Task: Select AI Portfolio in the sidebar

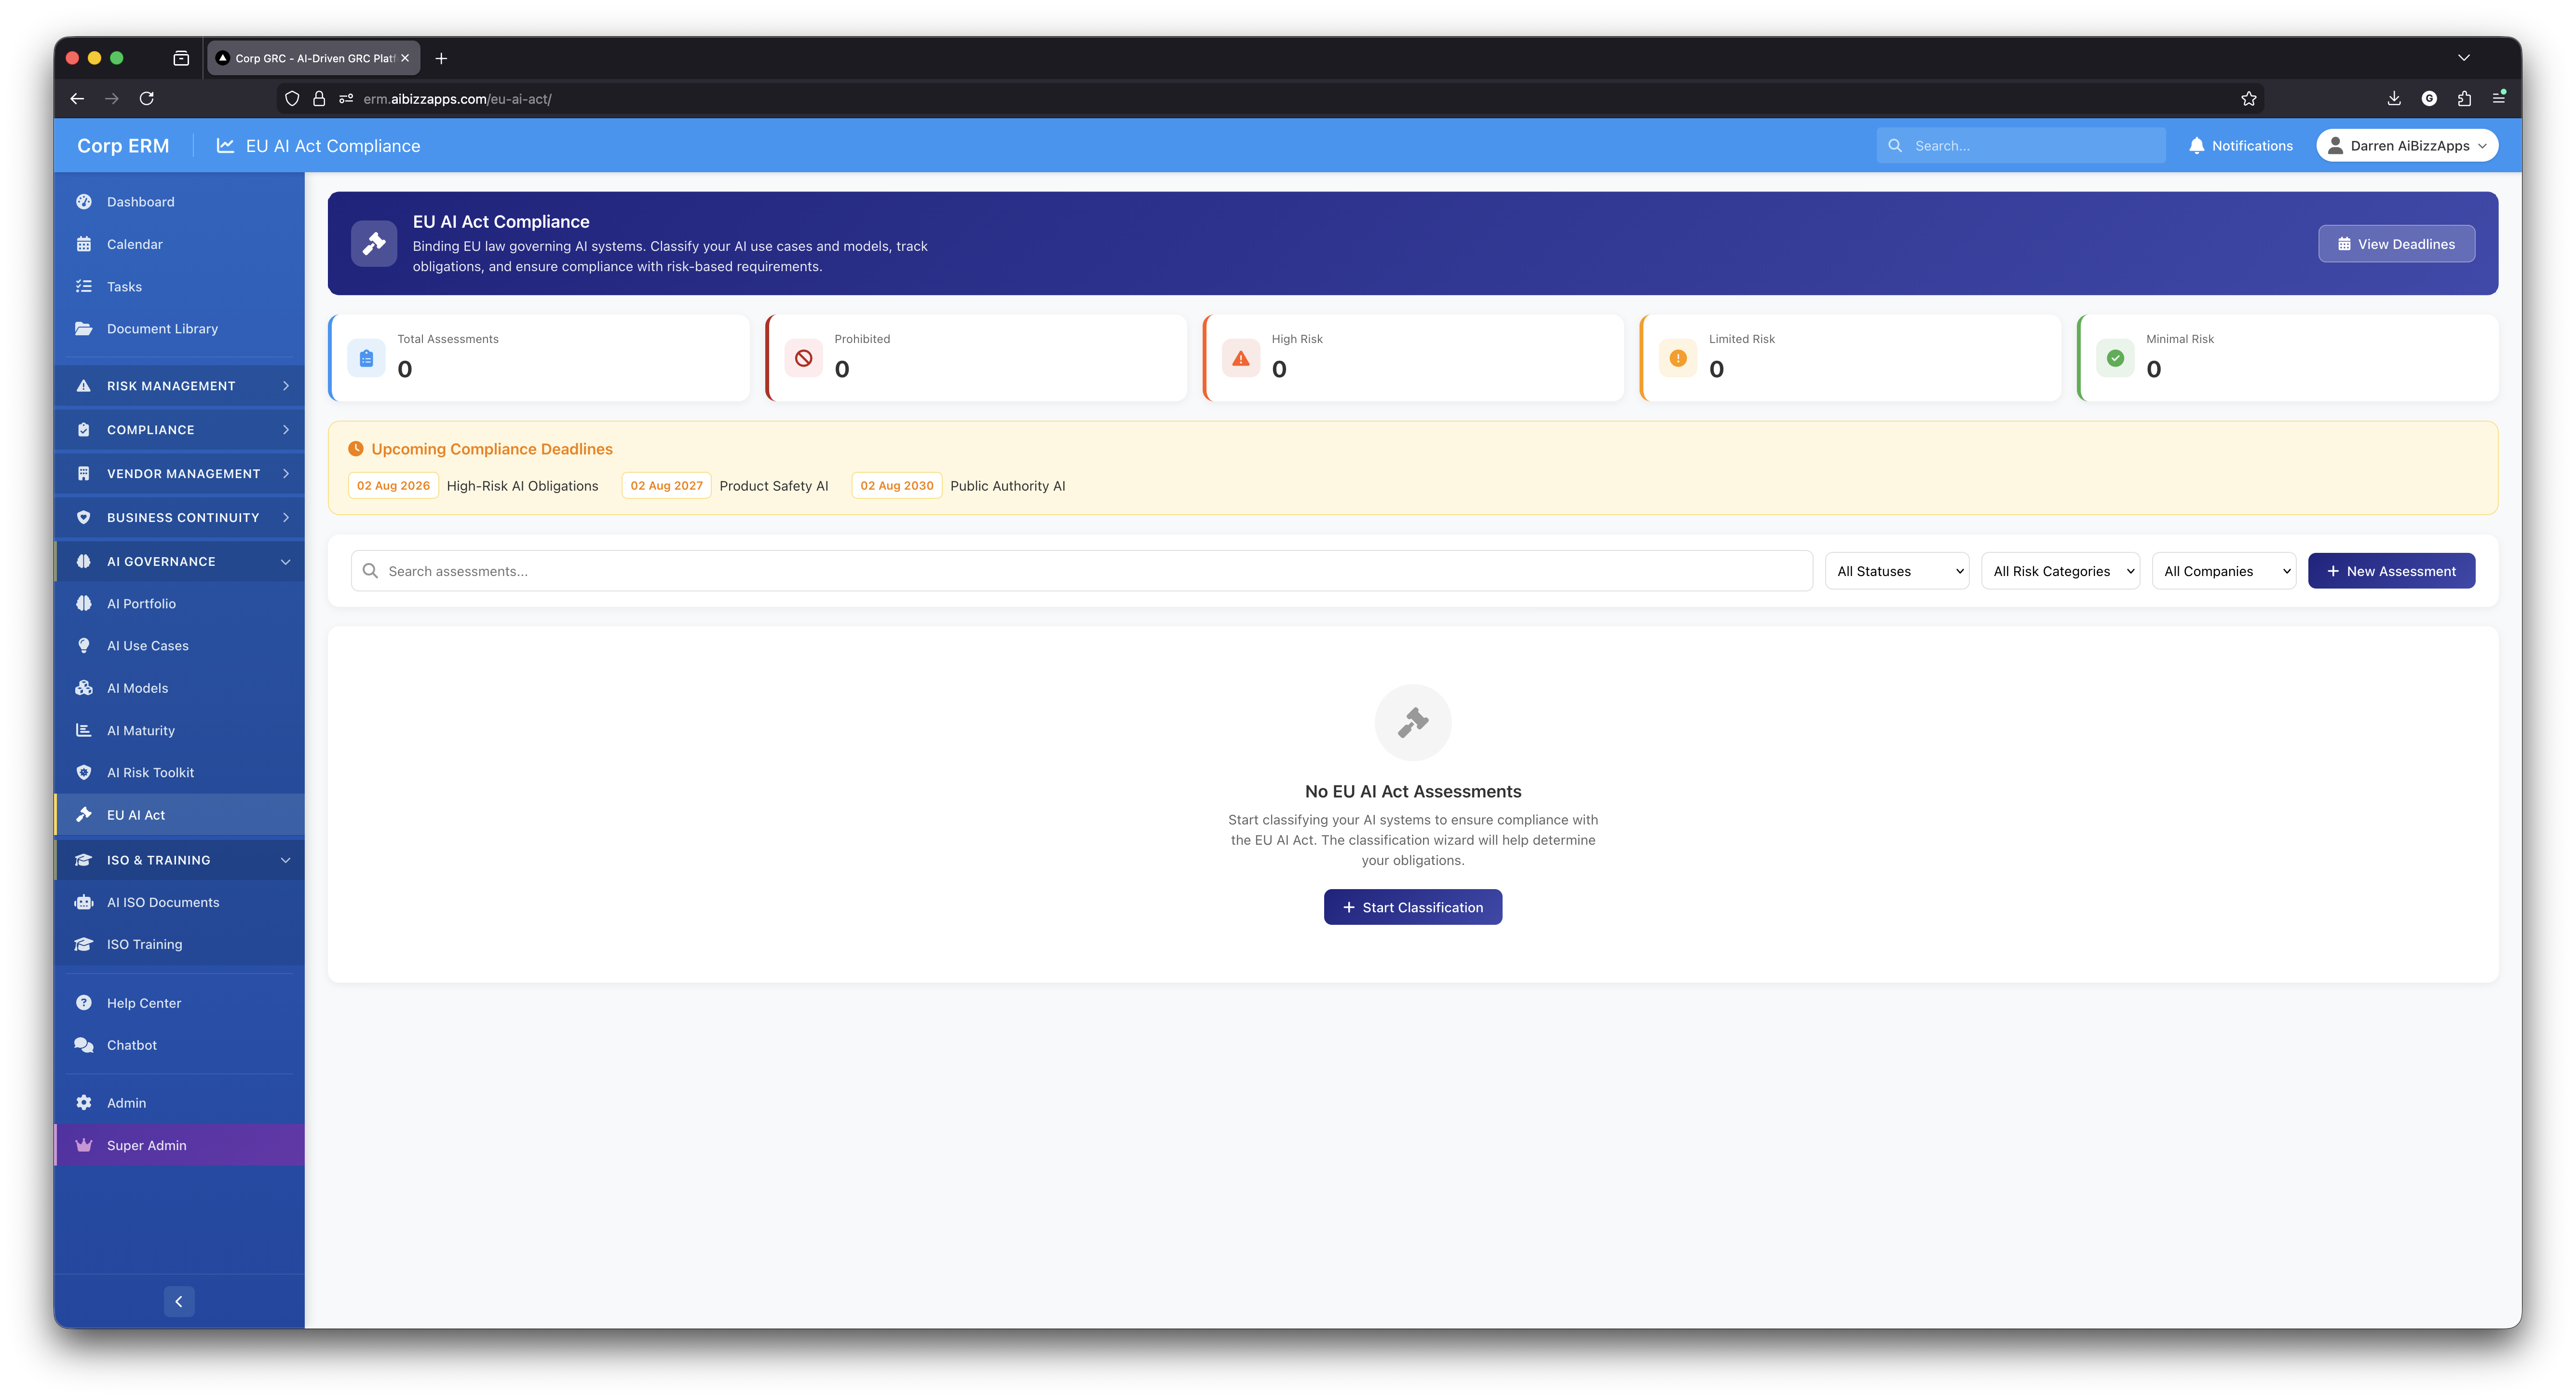Action: [x=141, y=604]
